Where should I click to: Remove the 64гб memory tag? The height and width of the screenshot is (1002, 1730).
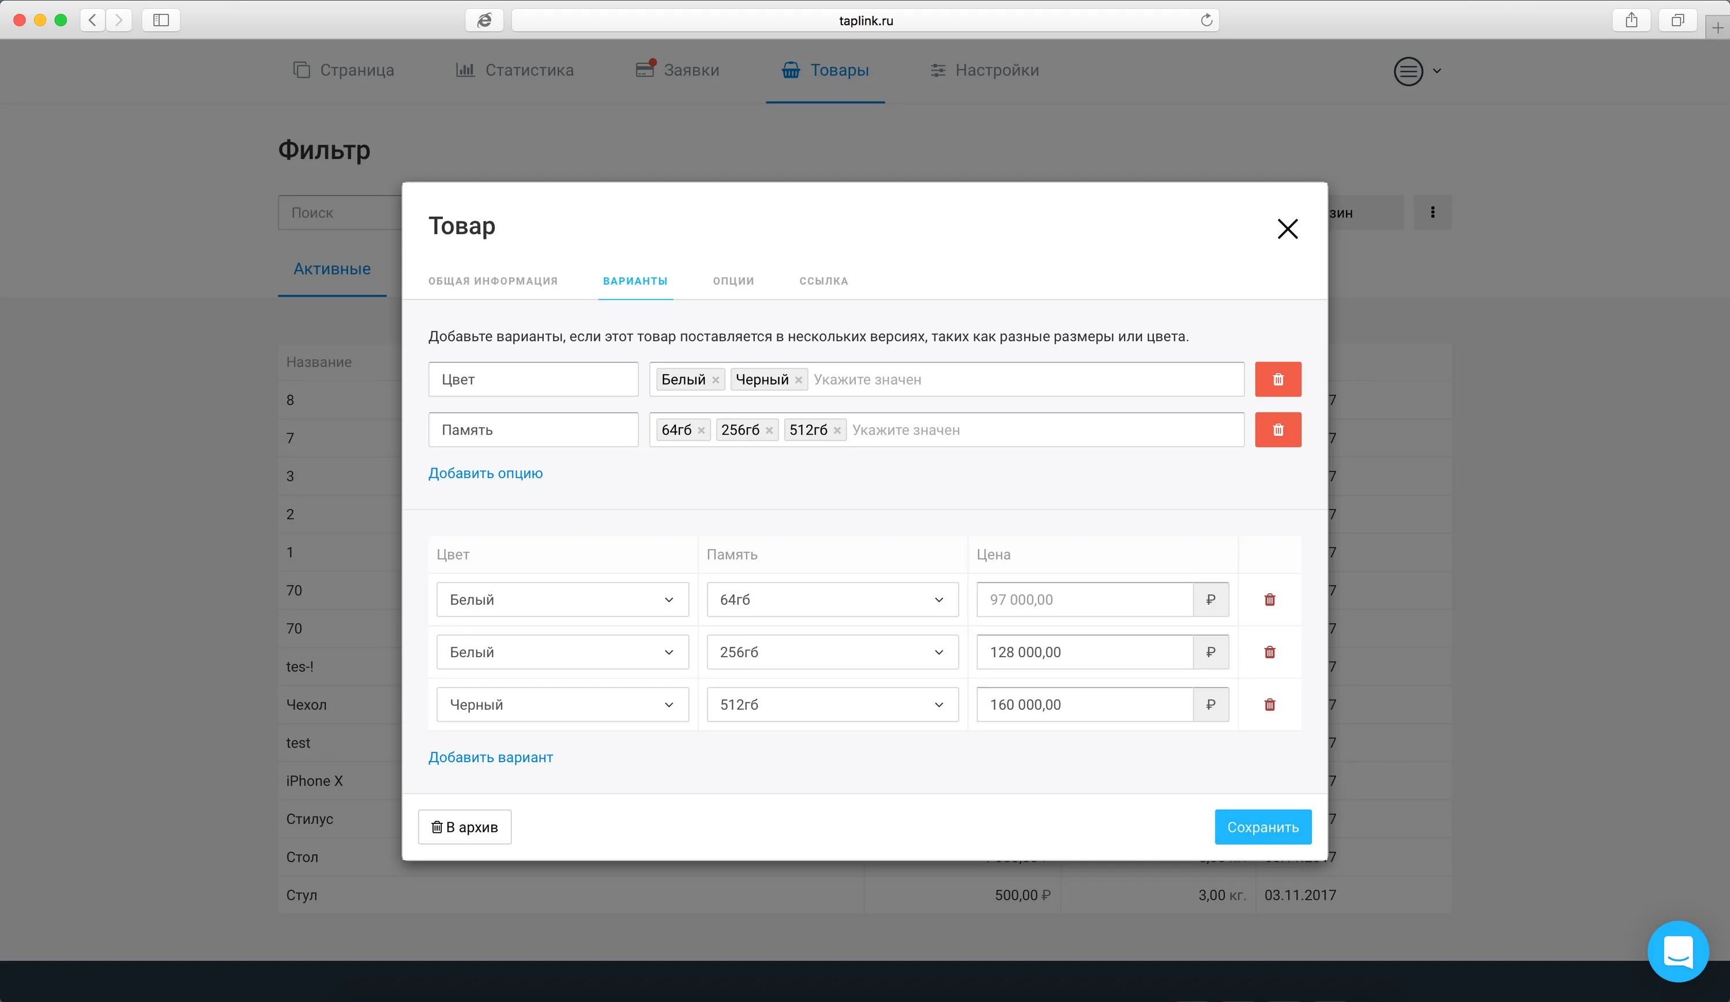(x=701, y=430)
